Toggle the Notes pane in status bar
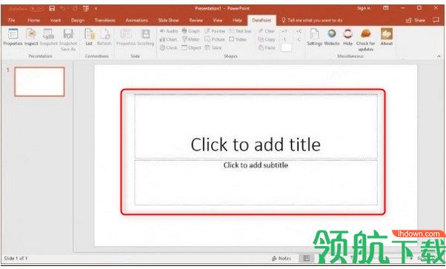446x269 pixels. click(x=282, y=258)
